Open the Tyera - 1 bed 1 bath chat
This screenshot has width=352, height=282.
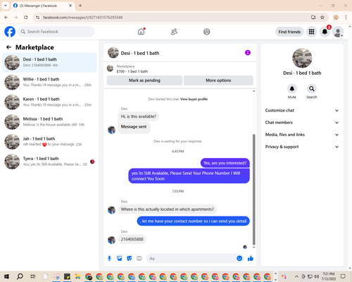click(49, 161)
